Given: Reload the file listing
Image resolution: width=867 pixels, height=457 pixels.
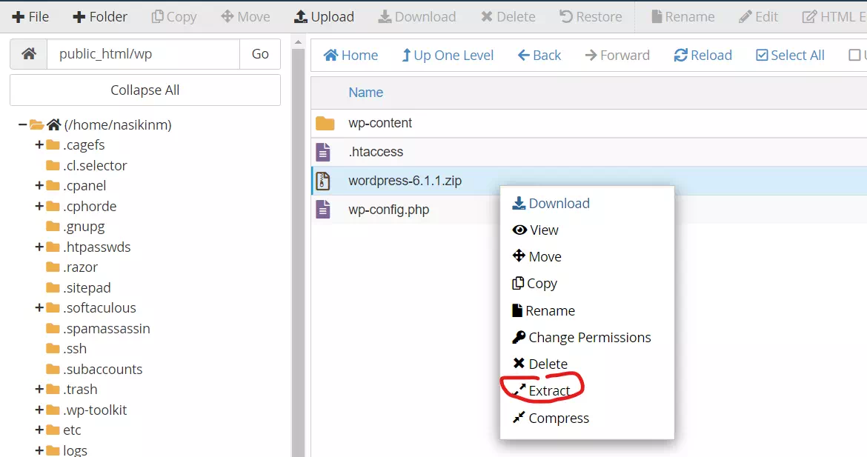Looking at the screenshot, I should [702, 56].
